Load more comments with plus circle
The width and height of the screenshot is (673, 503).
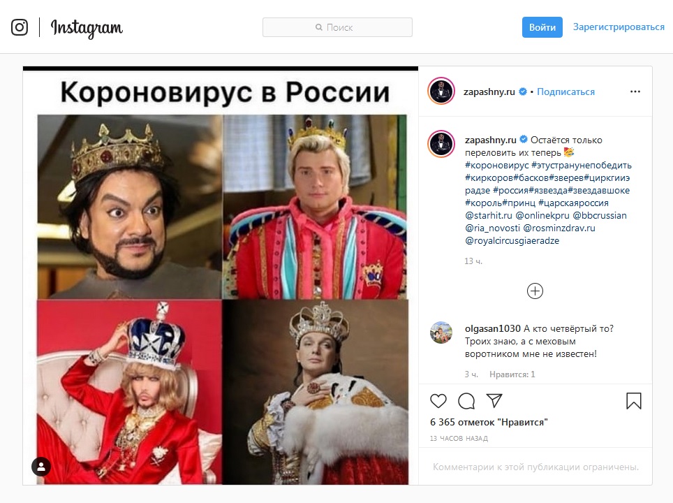tap(535, 291)
